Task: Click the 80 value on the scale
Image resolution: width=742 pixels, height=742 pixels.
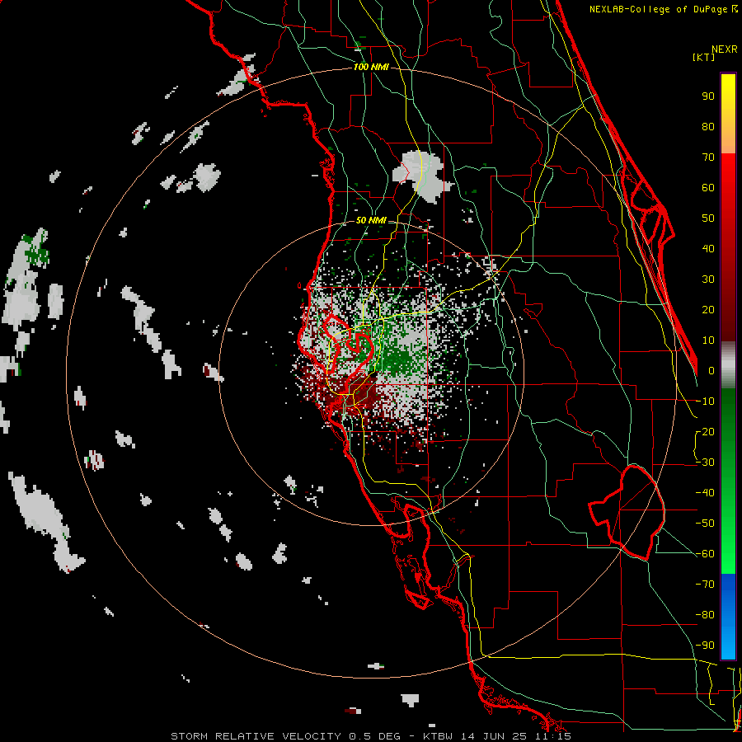Action: [708, 126]
